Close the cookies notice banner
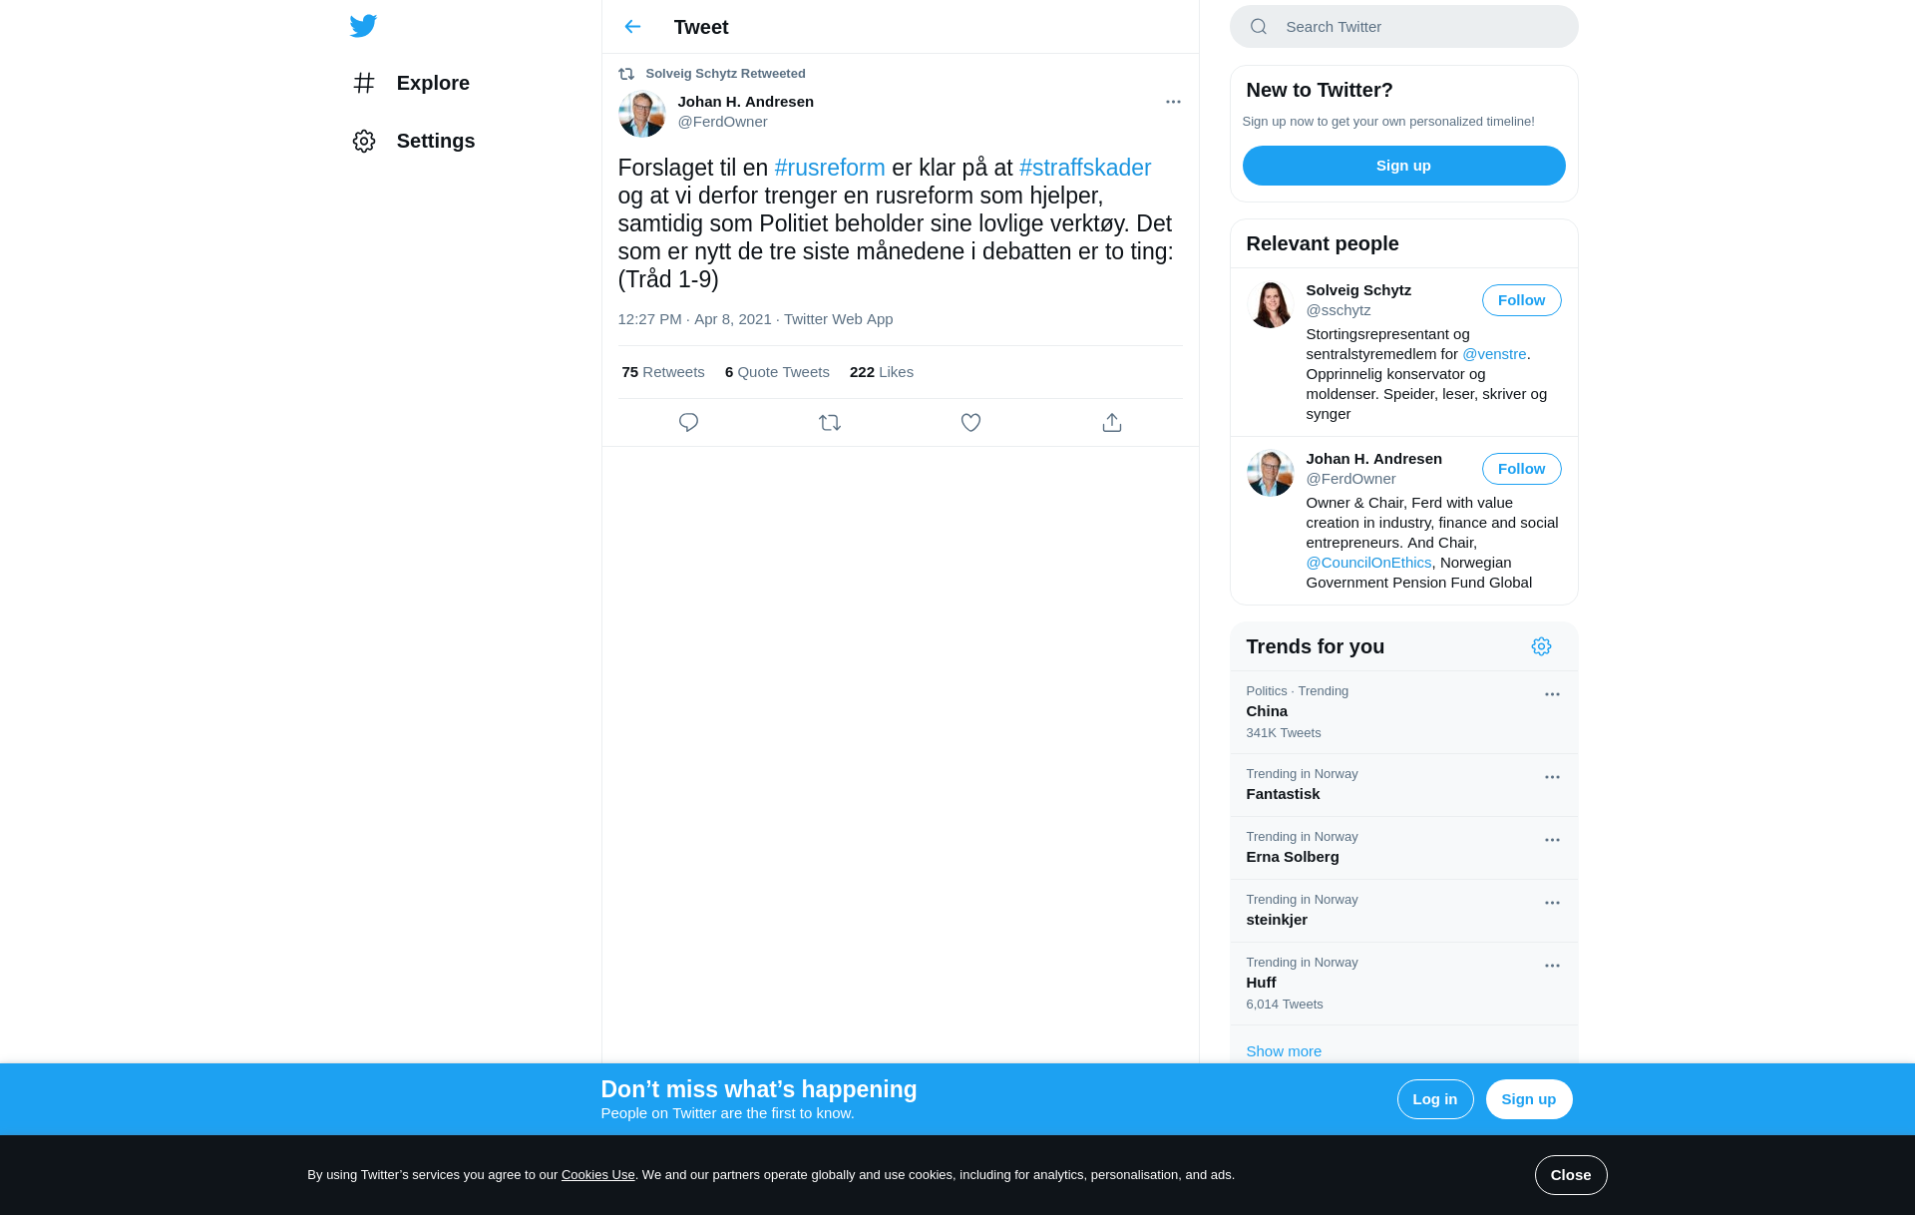 1570,1175
